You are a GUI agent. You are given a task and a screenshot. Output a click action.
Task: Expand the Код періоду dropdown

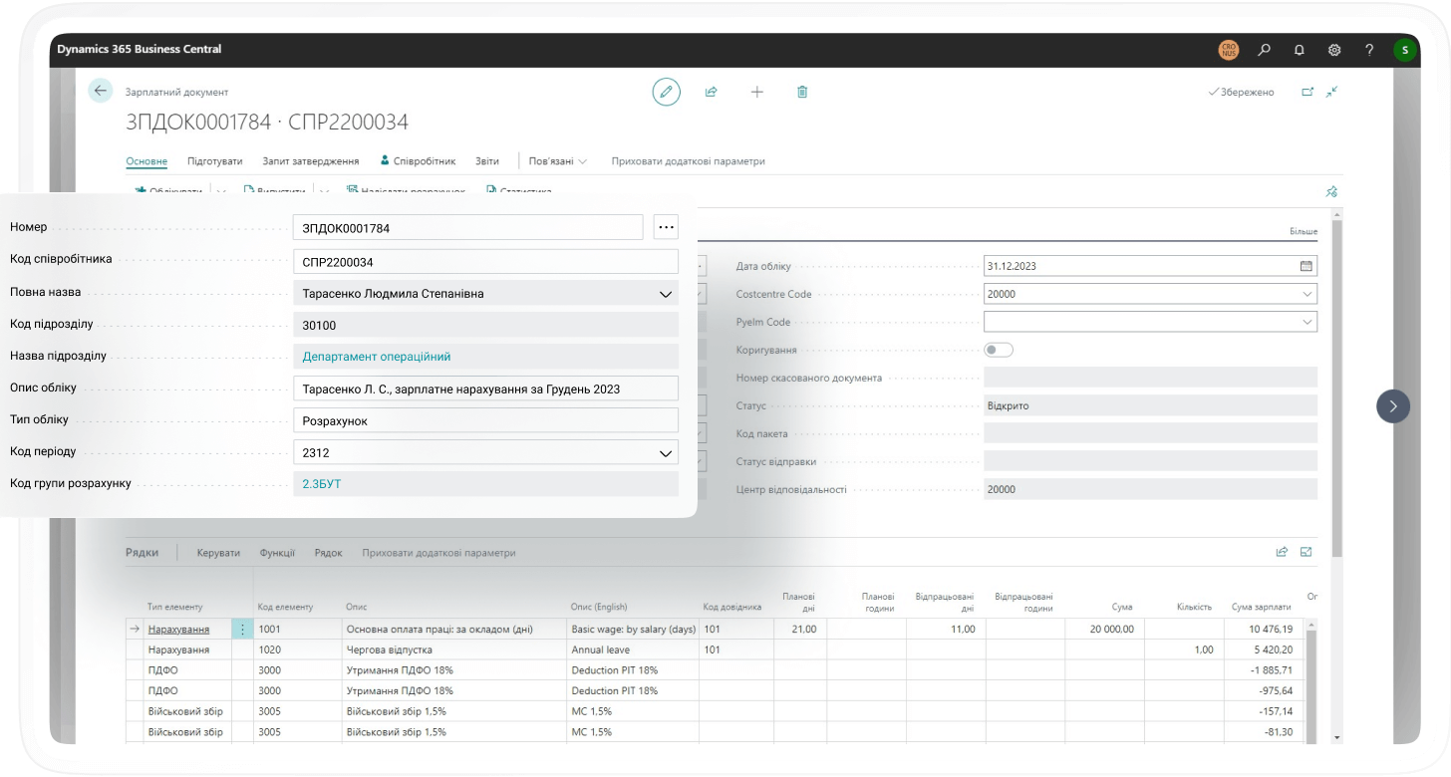pos(666,453)
